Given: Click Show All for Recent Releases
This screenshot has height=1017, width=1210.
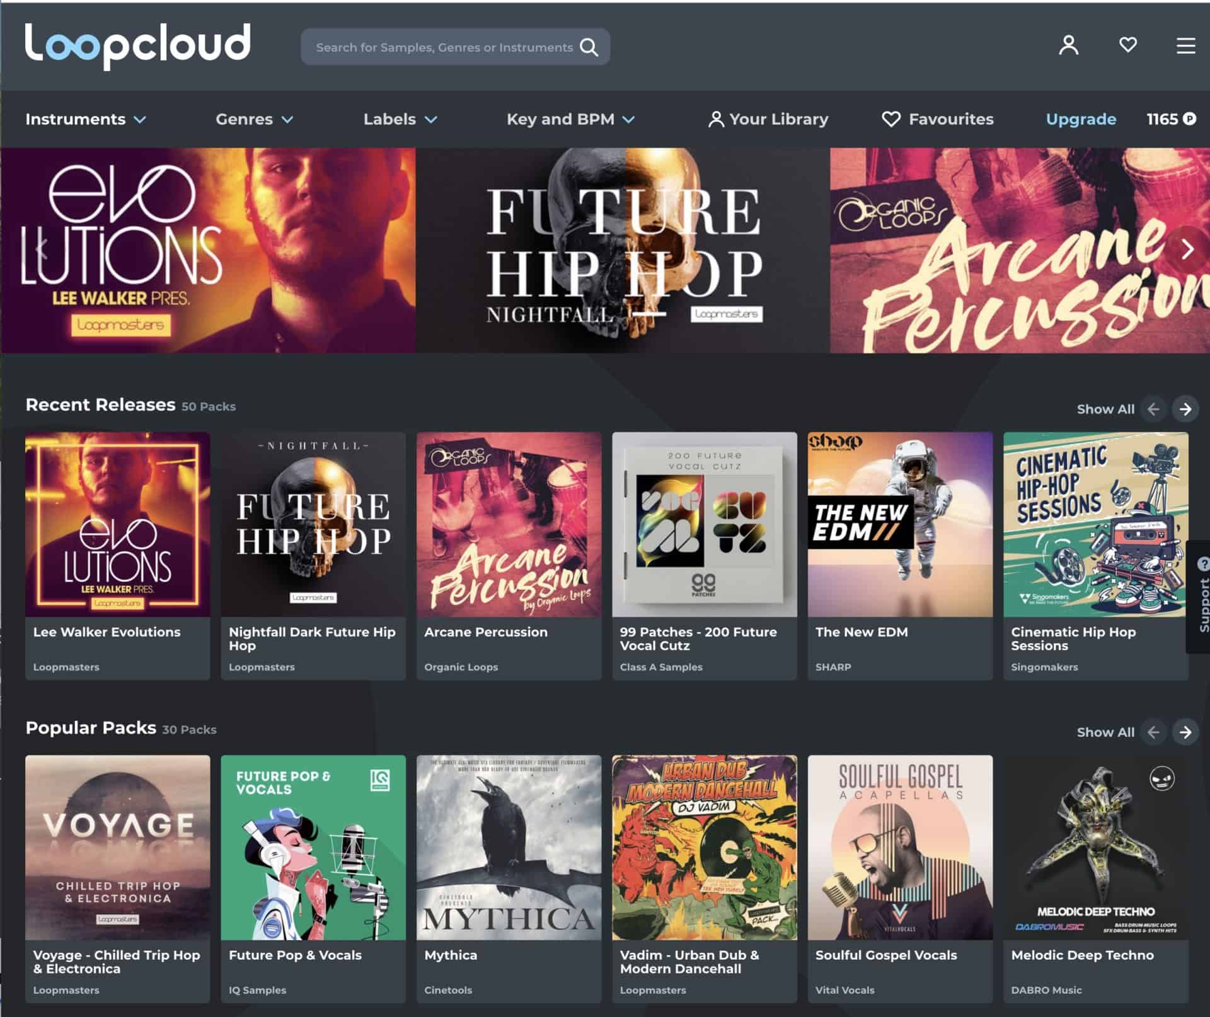Looking at the screenshot, I should point(1105,409).
